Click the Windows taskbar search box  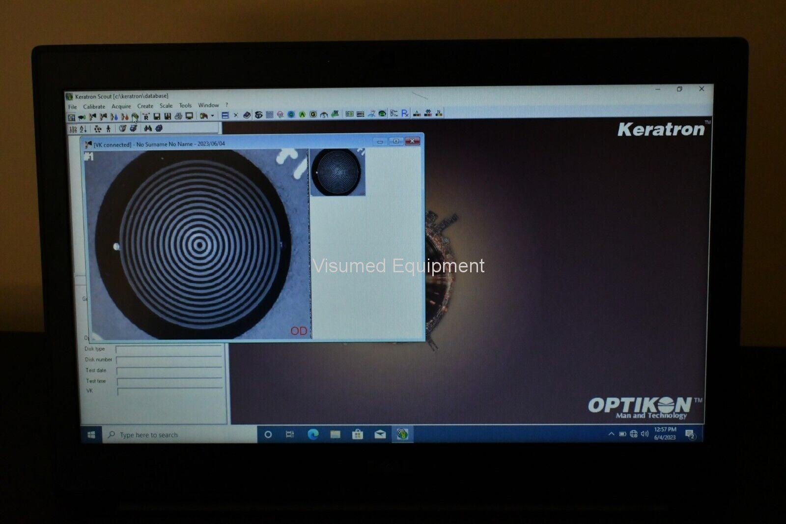click(x=179, y=435)
